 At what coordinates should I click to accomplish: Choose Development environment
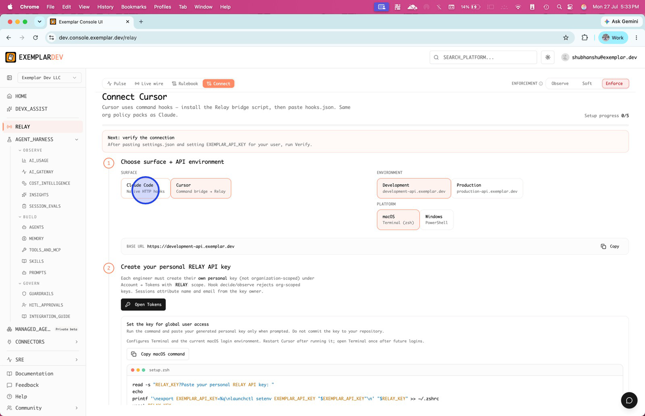(414, 188)
